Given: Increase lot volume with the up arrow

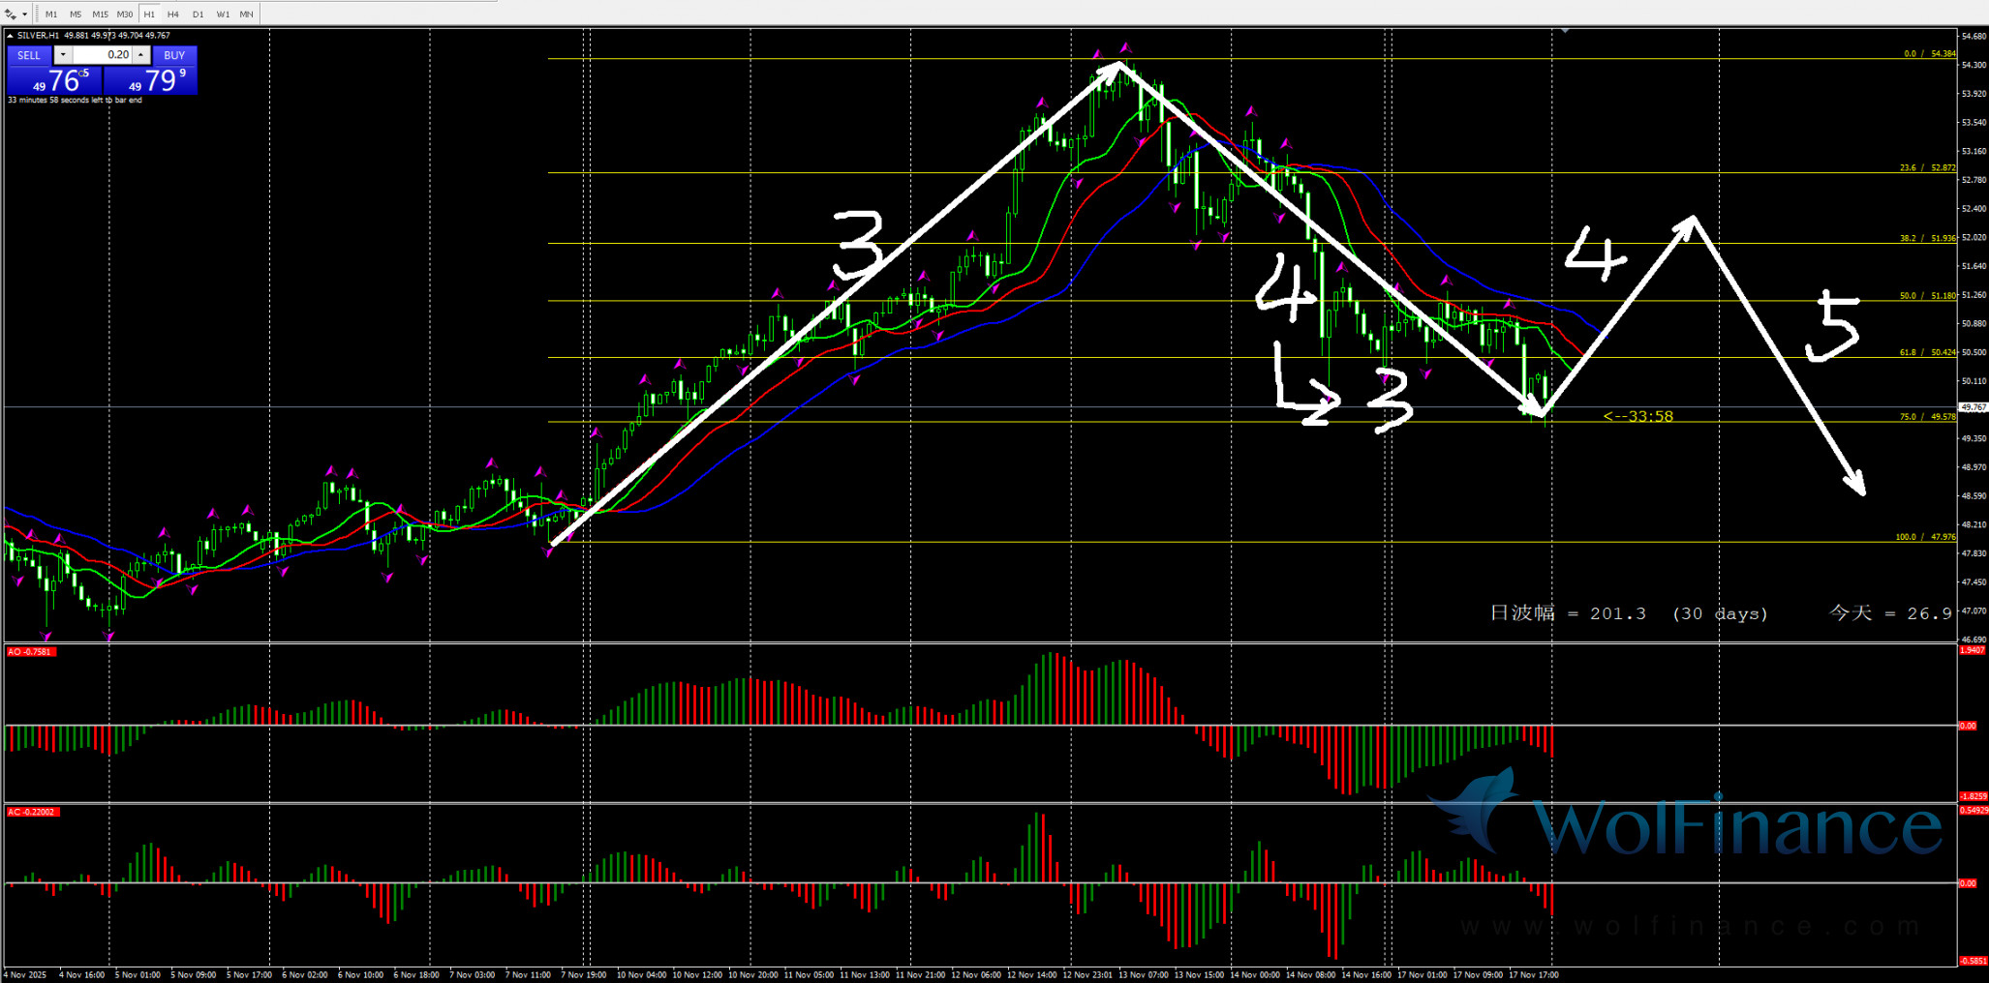Looking at the screenshot, I should click(x=141, y=55).
